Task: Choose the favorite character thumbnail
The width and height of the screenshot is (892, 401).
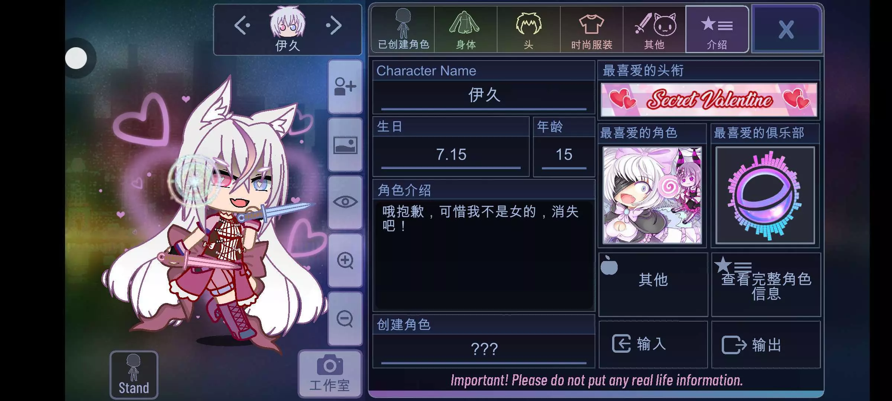Action: pos(652,195)
